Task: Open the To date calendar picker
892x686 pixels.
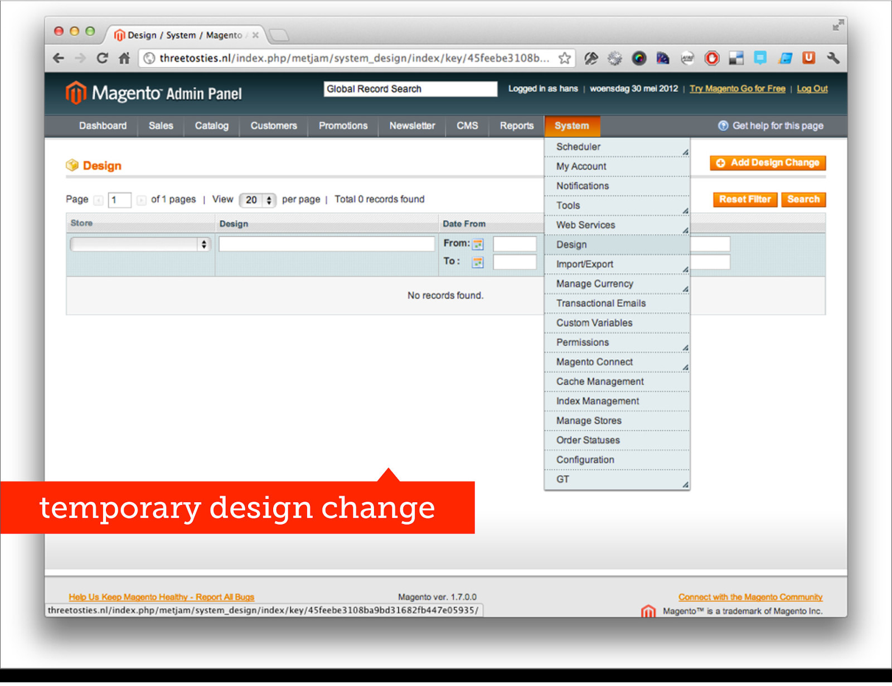Action: [478, 262]
